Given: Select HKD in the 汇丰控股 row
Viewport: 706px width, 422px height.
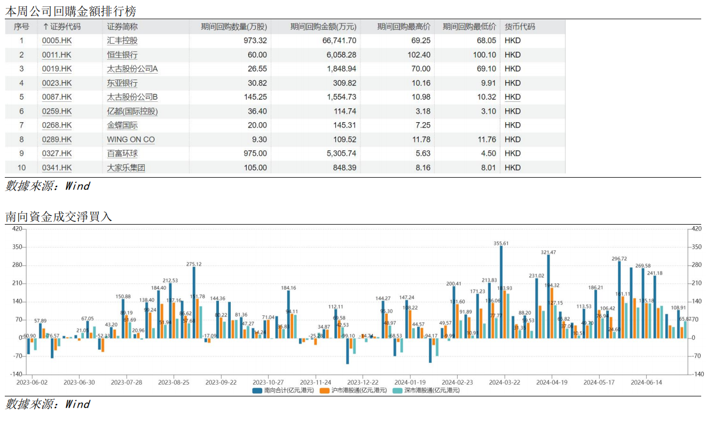Looking at the screenshot, I should pos(513,41).
